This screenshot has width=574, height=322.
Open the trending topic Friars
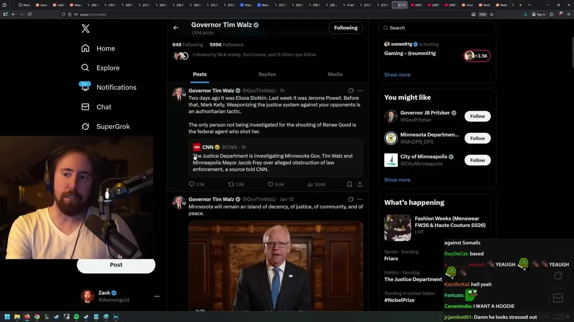pyautogui.click(x=391, y=258)
